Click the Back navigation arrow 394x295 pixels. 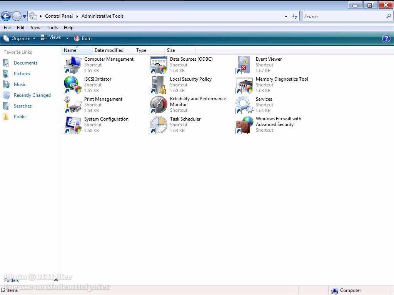6,16
